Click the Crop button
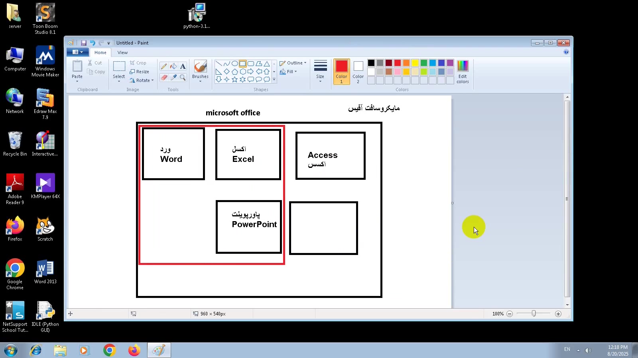 click(138, 63)
